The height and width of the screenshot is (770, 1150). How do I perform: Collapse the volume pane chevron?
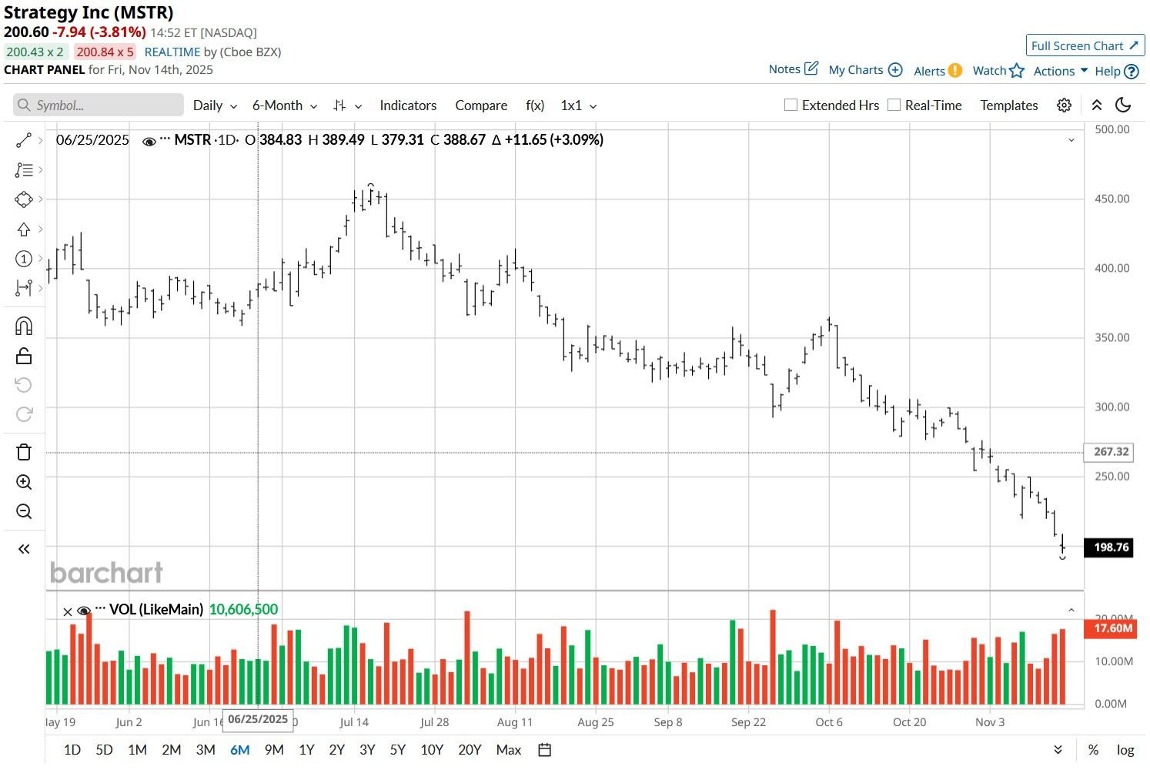click(1071, 610)
